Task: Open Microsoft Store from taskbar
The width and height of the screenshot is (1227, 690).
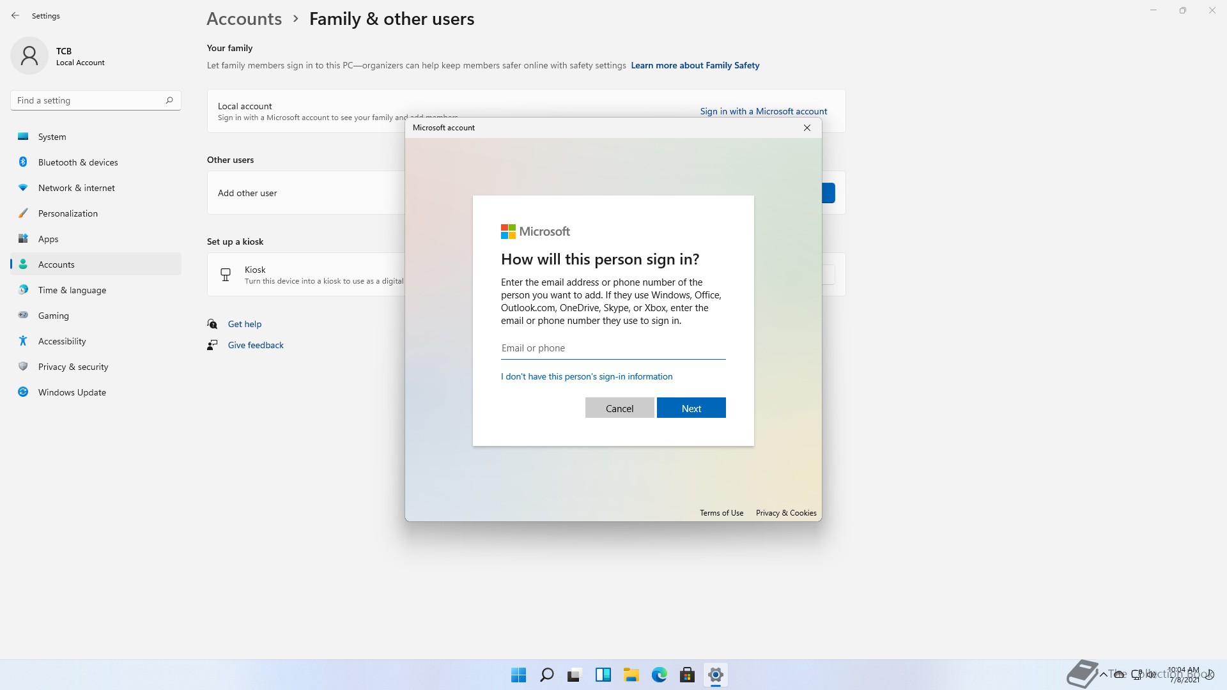Action: pyautogui.click(x=687, y=675)
